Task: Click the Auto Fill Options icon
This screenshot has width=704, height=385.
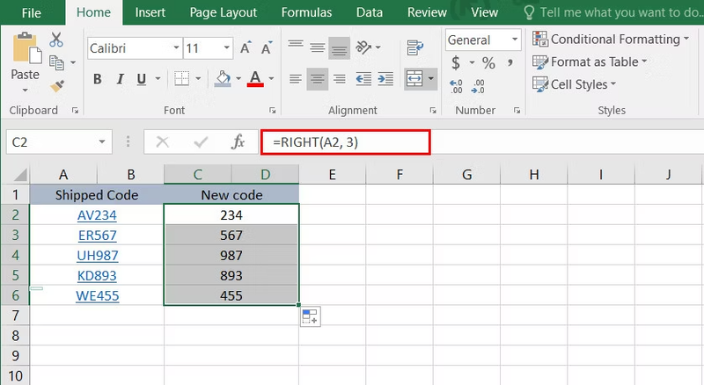Action: [x=311, y=316]
